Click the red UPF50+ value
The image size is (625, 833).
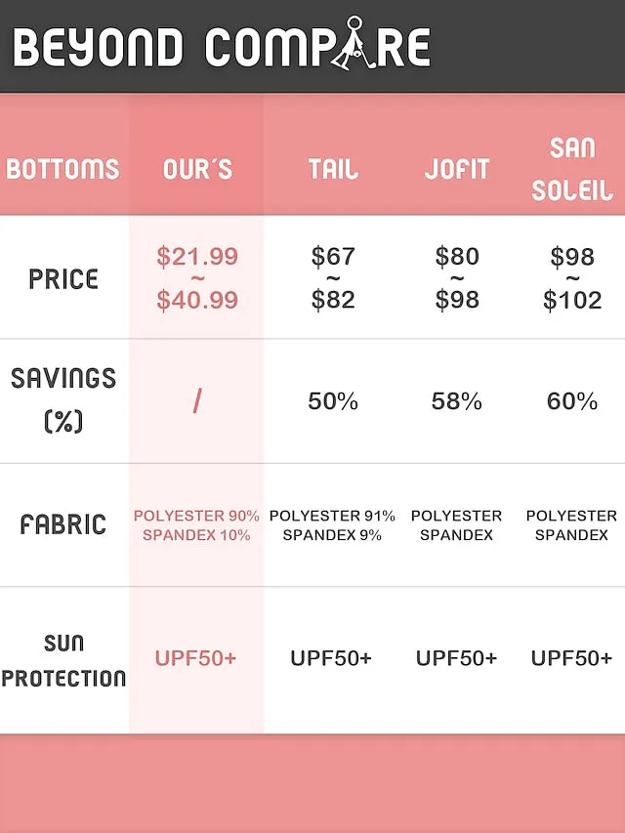(x=195, y=658)
